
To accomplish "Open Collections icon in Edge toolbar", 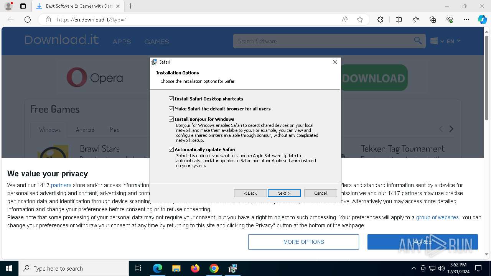I will click(x=433, y=20).
